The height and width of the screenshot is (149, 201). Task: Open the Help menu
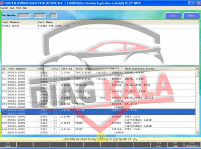(x=24, y=8)
